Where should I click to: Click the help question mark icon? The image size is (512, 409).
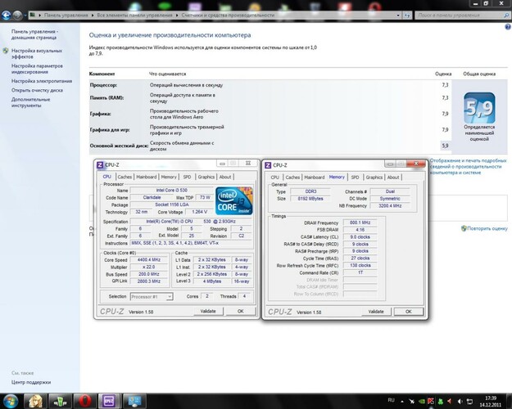tap(508, 27)
